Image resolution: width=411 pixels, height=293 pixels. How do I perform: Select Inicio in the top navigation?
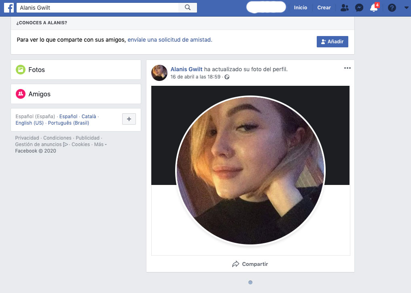(x=301, y=7)
